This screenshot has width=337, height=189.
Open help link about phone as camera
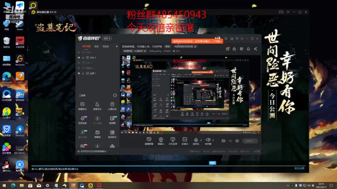[x=94, y=151]
